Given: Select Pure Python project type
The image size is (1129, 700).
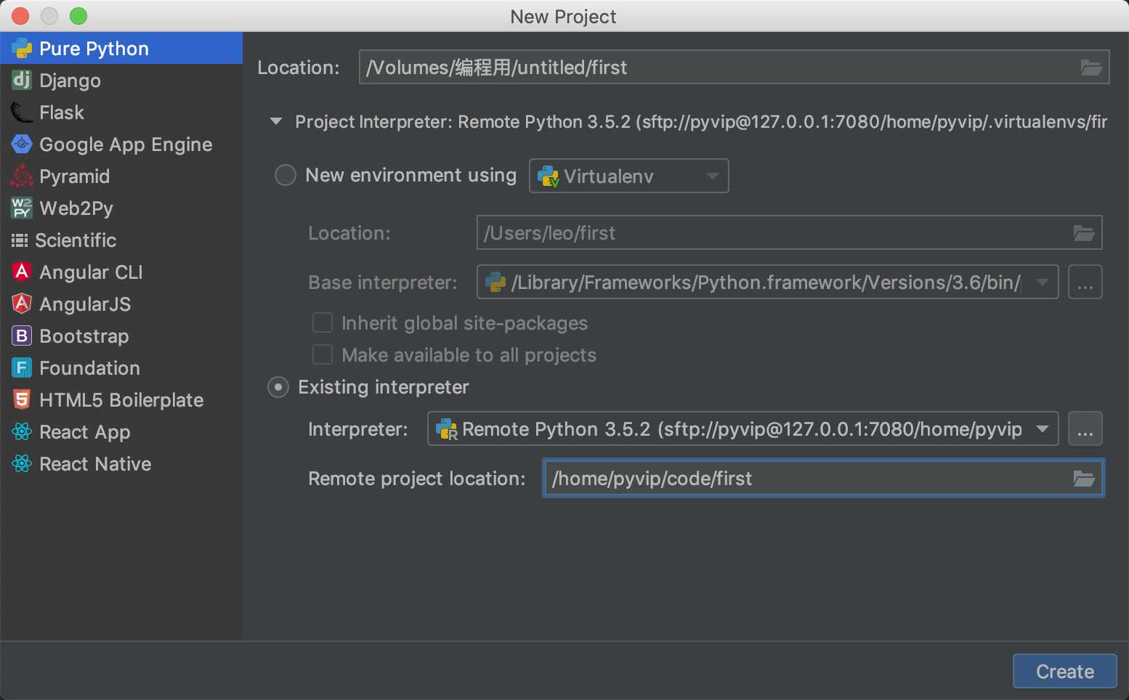Looking at the screenshot, I should pyautogui.click(x=121, y=49).
